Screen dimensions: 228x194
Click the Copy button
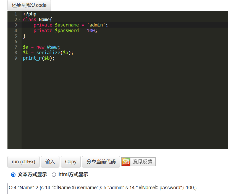71,162
